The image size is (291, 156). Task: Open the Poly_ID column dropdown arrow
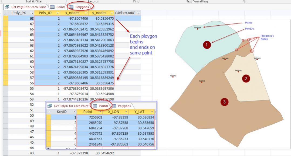click(57, 13)
